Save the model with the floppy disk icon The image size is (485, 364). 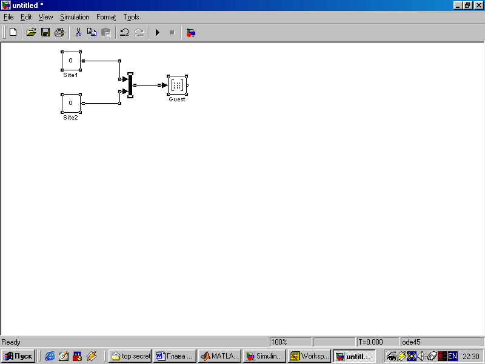[x=45, y=32]
